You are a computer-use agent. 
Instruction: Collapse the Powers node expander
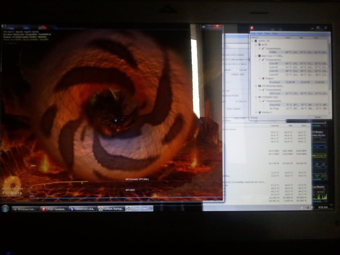tap(260, 78)
